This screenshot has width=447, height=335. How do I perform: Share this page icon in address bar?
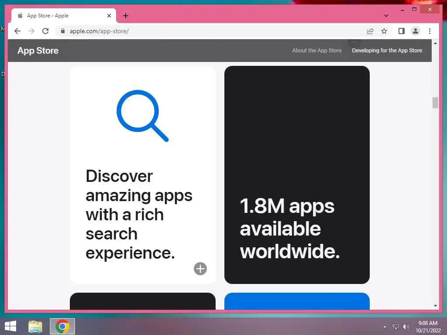370,31
